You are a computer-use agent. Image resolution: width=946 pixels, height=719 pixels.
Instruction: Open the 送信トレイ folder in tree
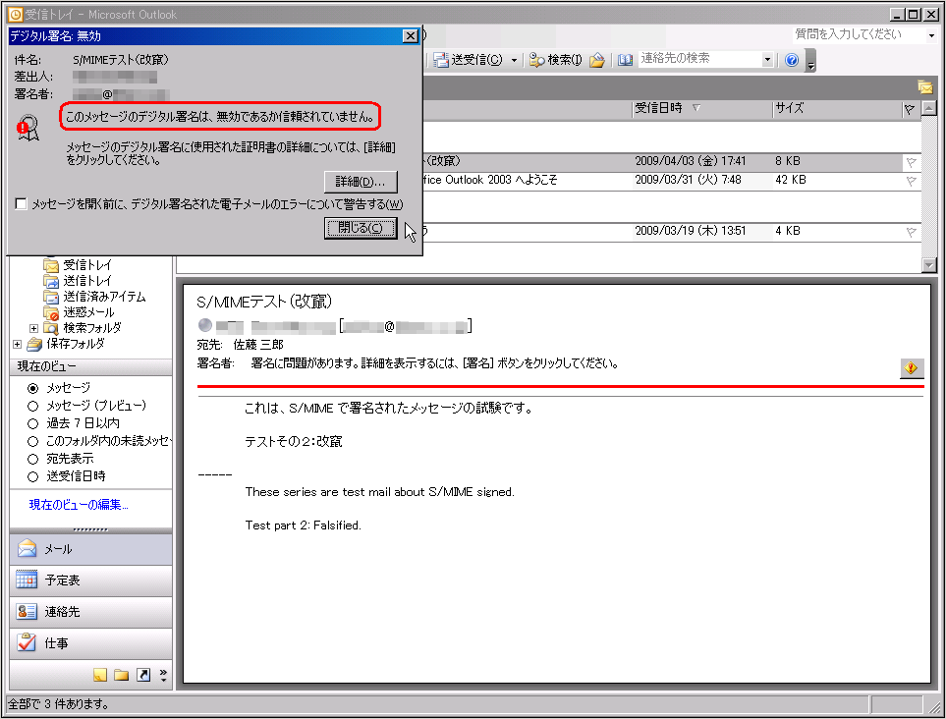click(79, 281)
